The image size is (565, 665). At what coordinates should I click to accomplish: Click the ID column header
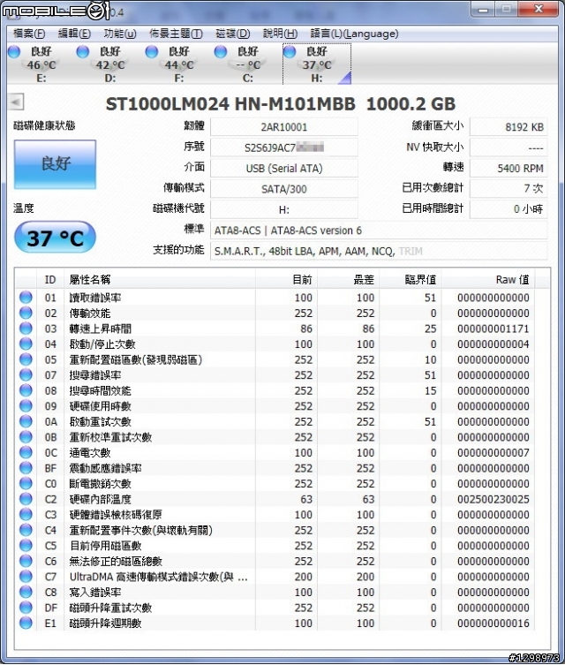[x=50, y=279]
